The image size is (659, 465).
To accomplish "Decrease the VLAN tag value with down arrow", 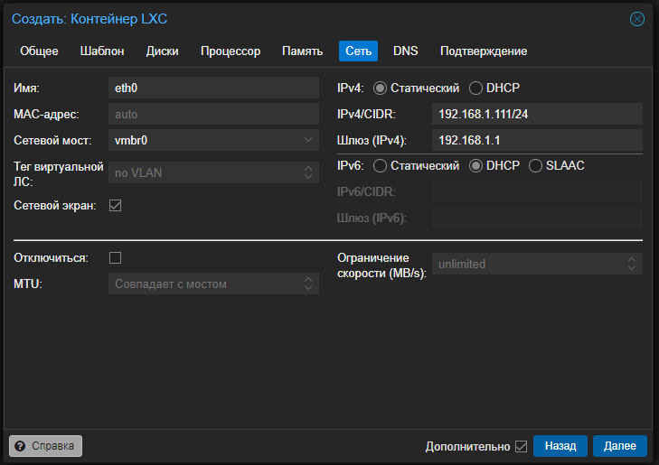I will [308, 177].
